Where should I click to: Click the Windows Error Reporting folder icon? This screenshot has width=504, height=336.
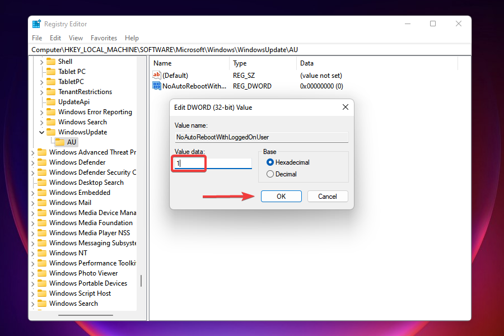51,112
